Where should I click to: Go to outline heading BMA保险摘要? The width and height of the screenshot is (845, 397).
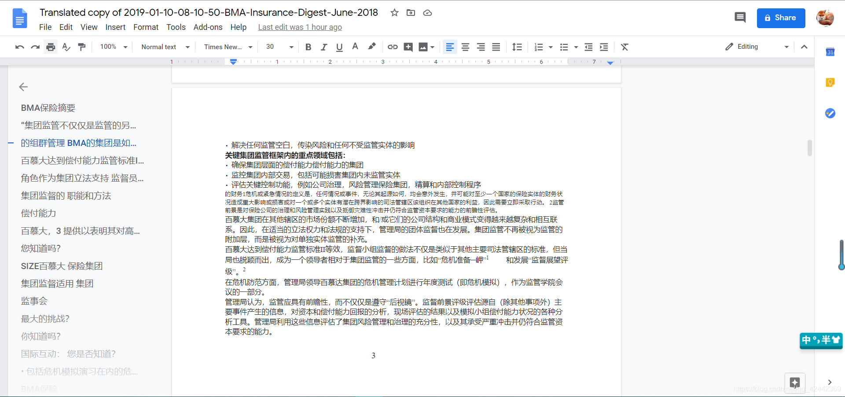(48, 108)
